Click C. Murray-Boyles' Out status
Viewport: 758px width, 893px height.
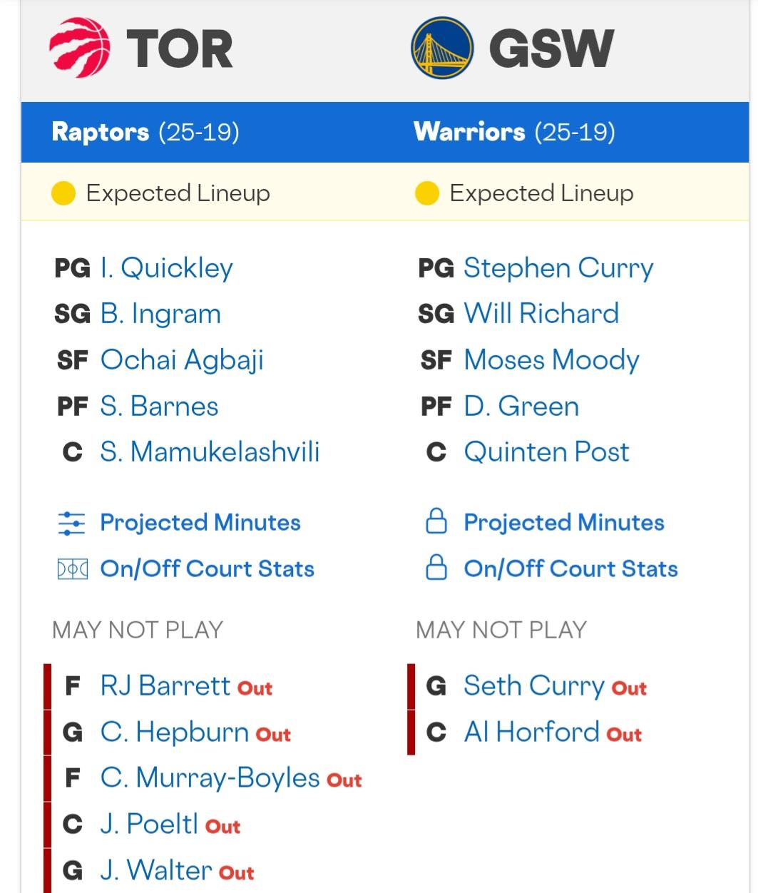(x=344, y=780)
